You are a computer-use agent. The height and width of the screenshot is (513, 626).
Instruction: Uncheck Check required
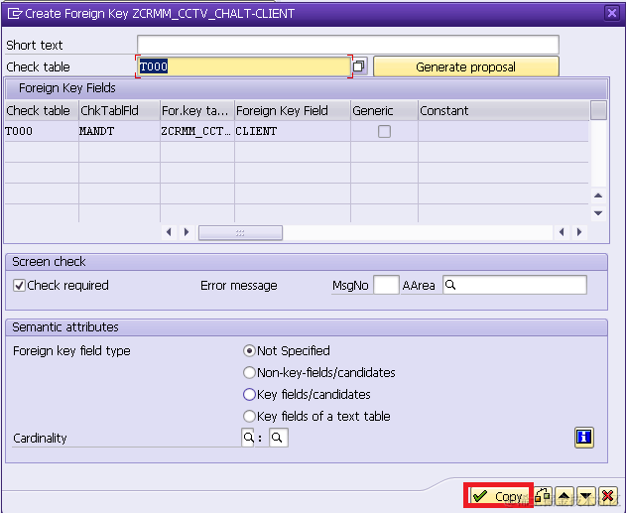19,285
